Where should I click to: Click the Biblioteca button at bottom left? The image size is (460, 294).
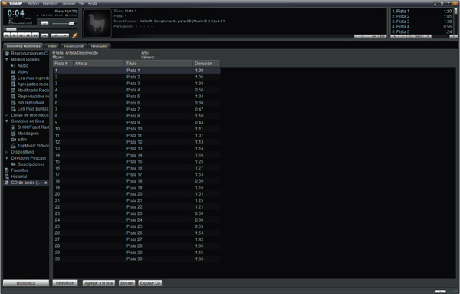(x=26, y=283)
